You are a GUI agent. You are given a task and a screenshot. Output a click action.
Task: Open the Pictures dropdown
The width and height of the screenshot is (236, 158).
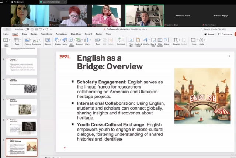[28, 40]
